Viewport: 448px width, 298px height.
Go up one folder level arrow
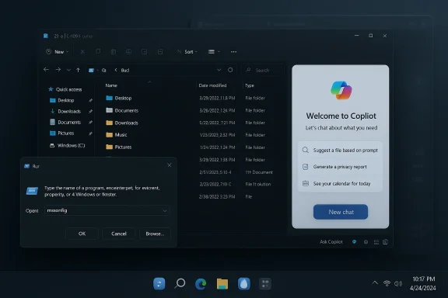coord(78,70)
